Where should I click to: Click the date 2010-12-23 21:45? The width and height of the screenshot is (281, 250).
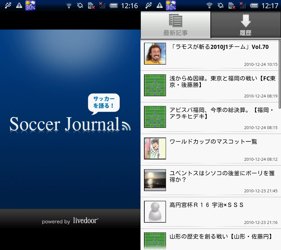261,191
